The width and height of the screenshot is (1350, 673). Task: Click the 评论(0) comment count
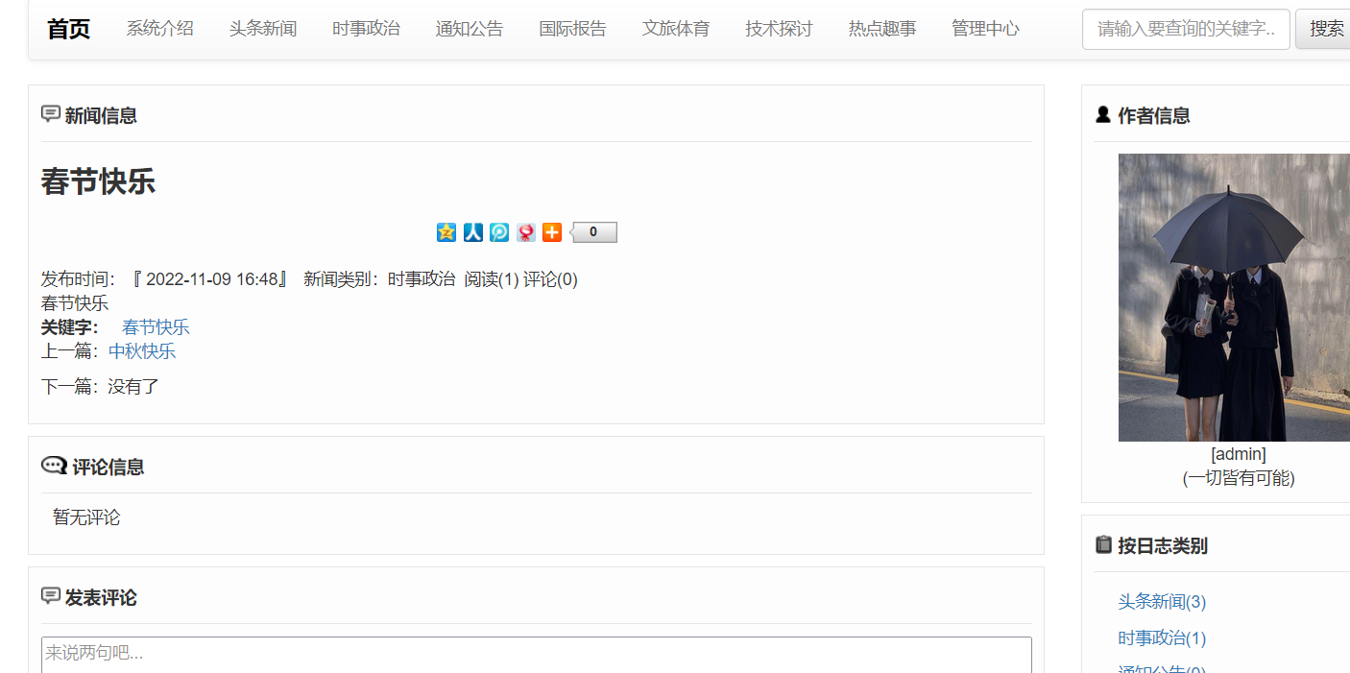point(550,279)
